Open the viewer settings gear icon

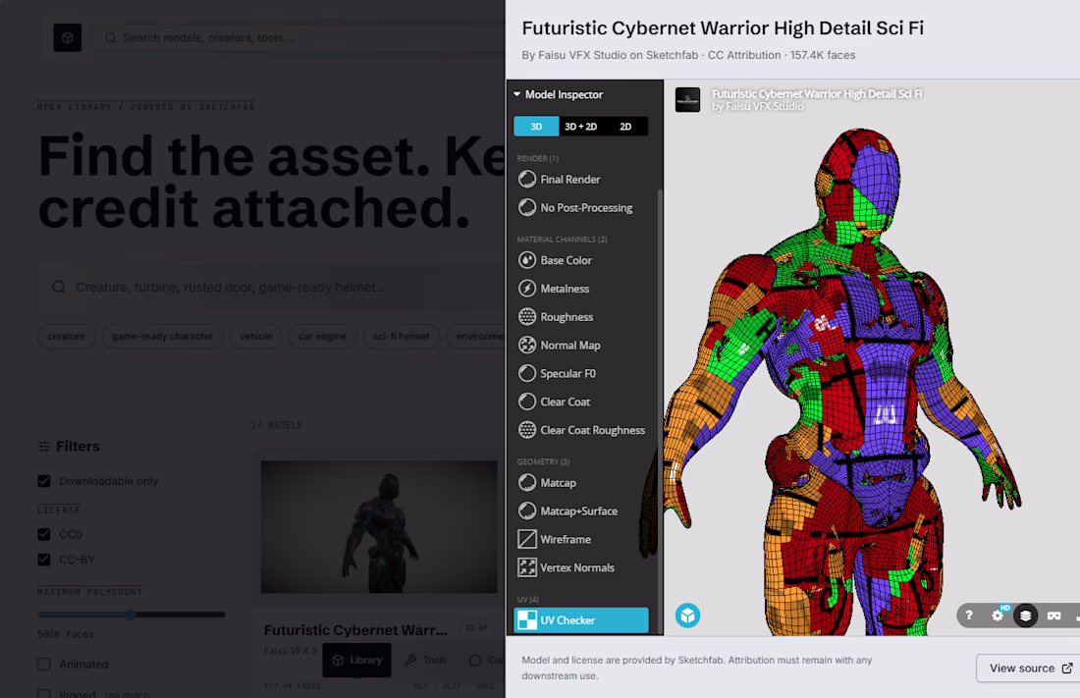point(998,616)
